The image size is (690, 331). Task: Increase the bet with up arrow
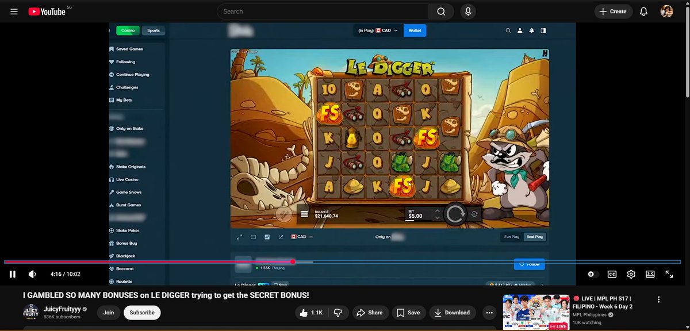pyautogui.click(x=438, y=211)
